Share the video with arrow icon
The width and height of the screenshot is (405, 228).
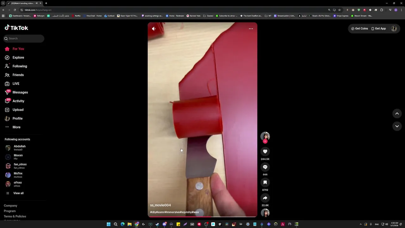(265, 198)
